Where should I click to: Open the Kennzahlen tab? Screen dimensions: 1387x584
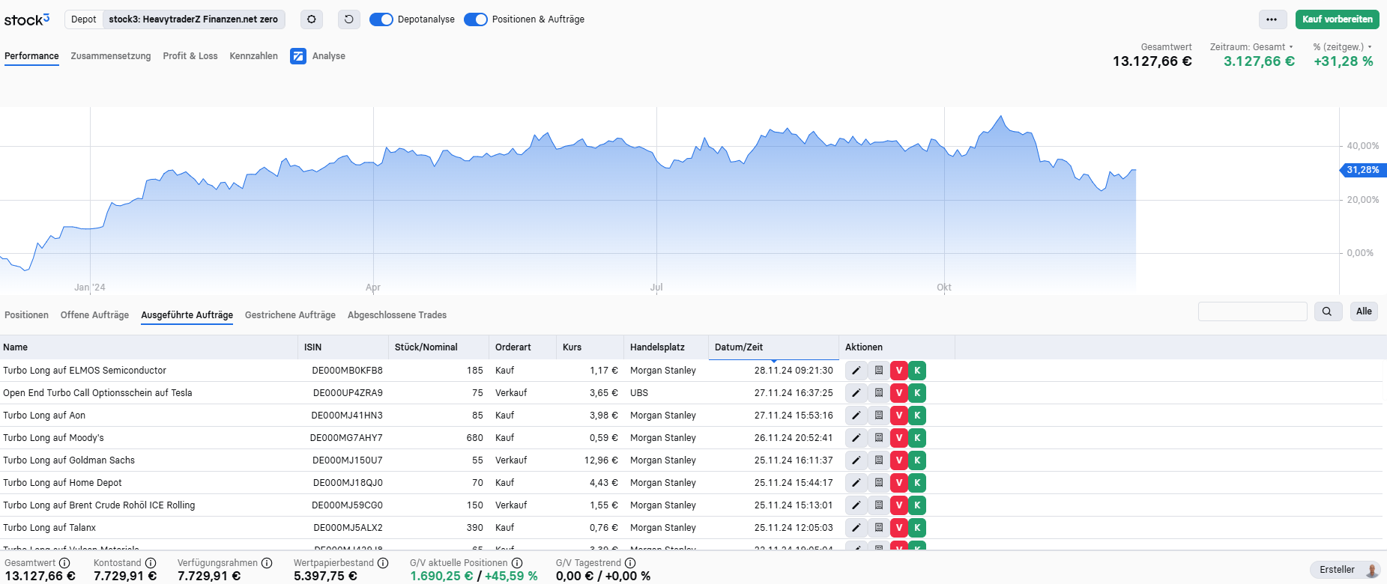[x=253, y=56]
